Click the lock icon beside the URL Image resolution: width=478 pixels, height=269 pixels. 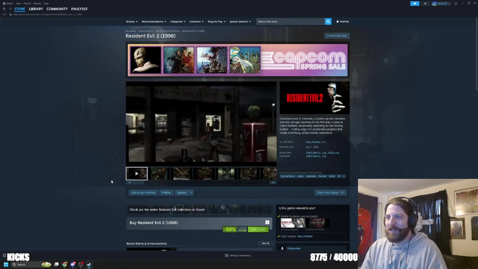tap(10, 14)
